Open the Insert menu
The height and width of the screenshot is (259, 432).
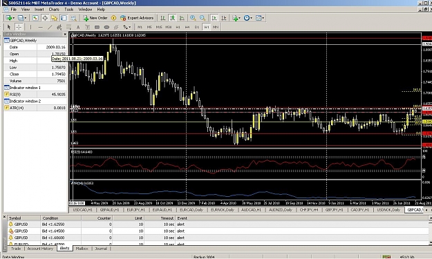pos(39,10)
